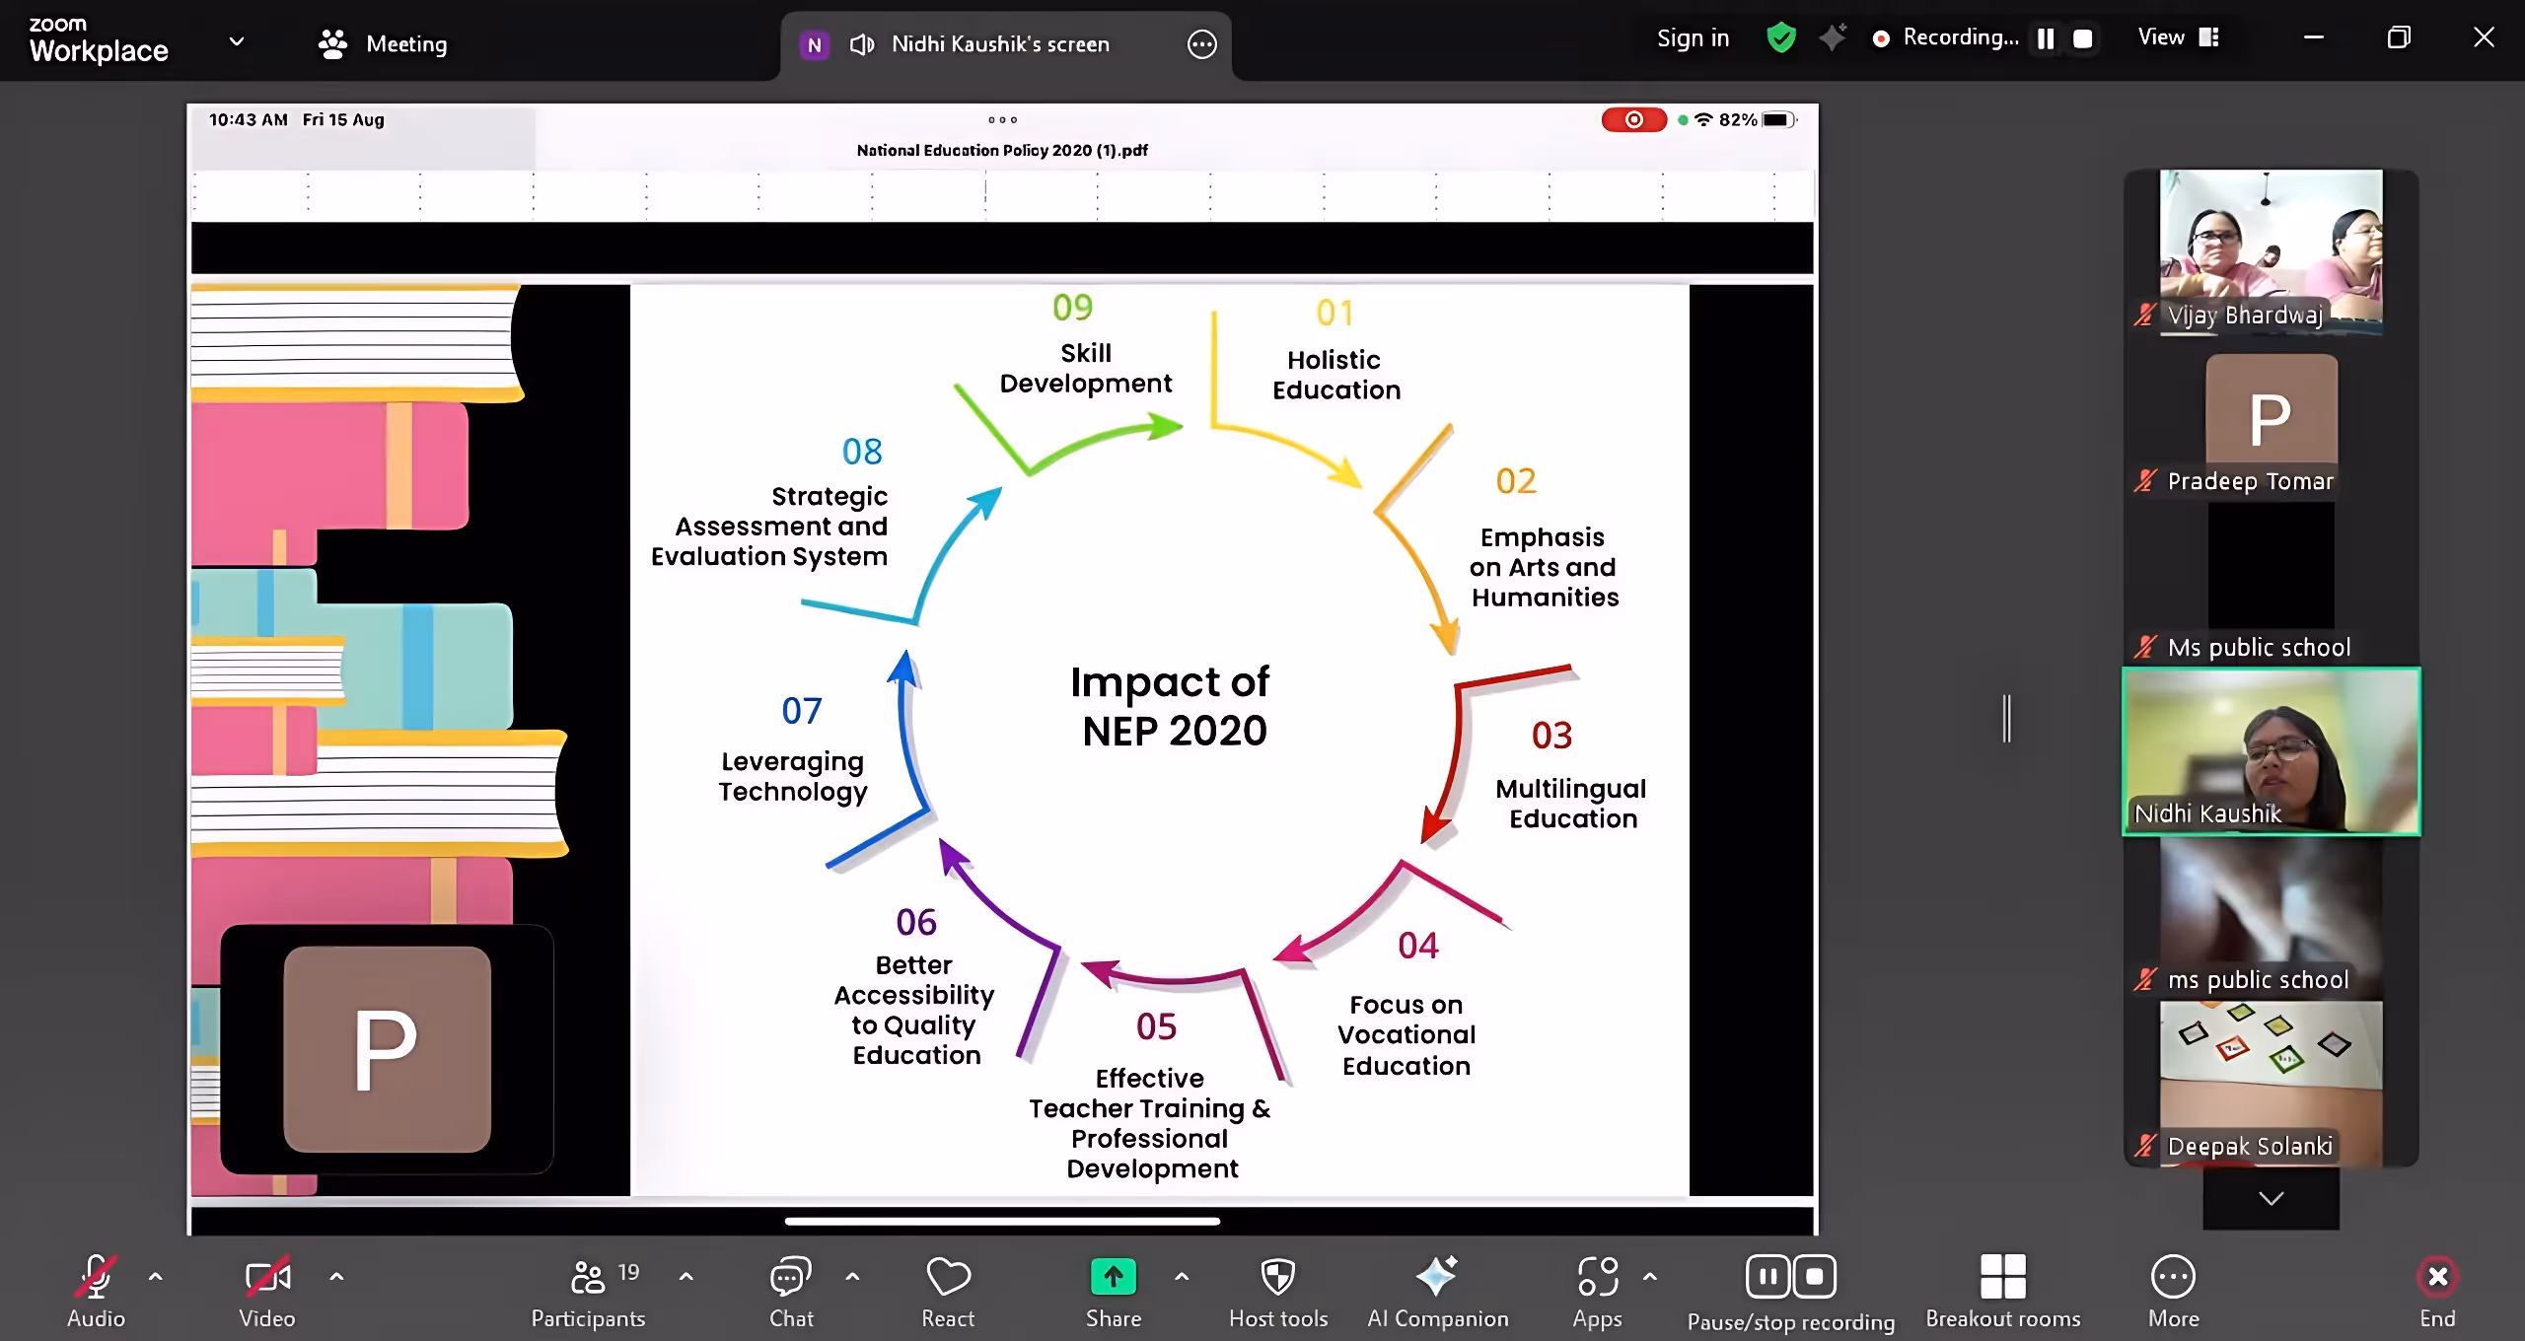This screenshot has width=2525, height=1341.
Task: Open the Participants list
Action: [x=589, y=1277]
